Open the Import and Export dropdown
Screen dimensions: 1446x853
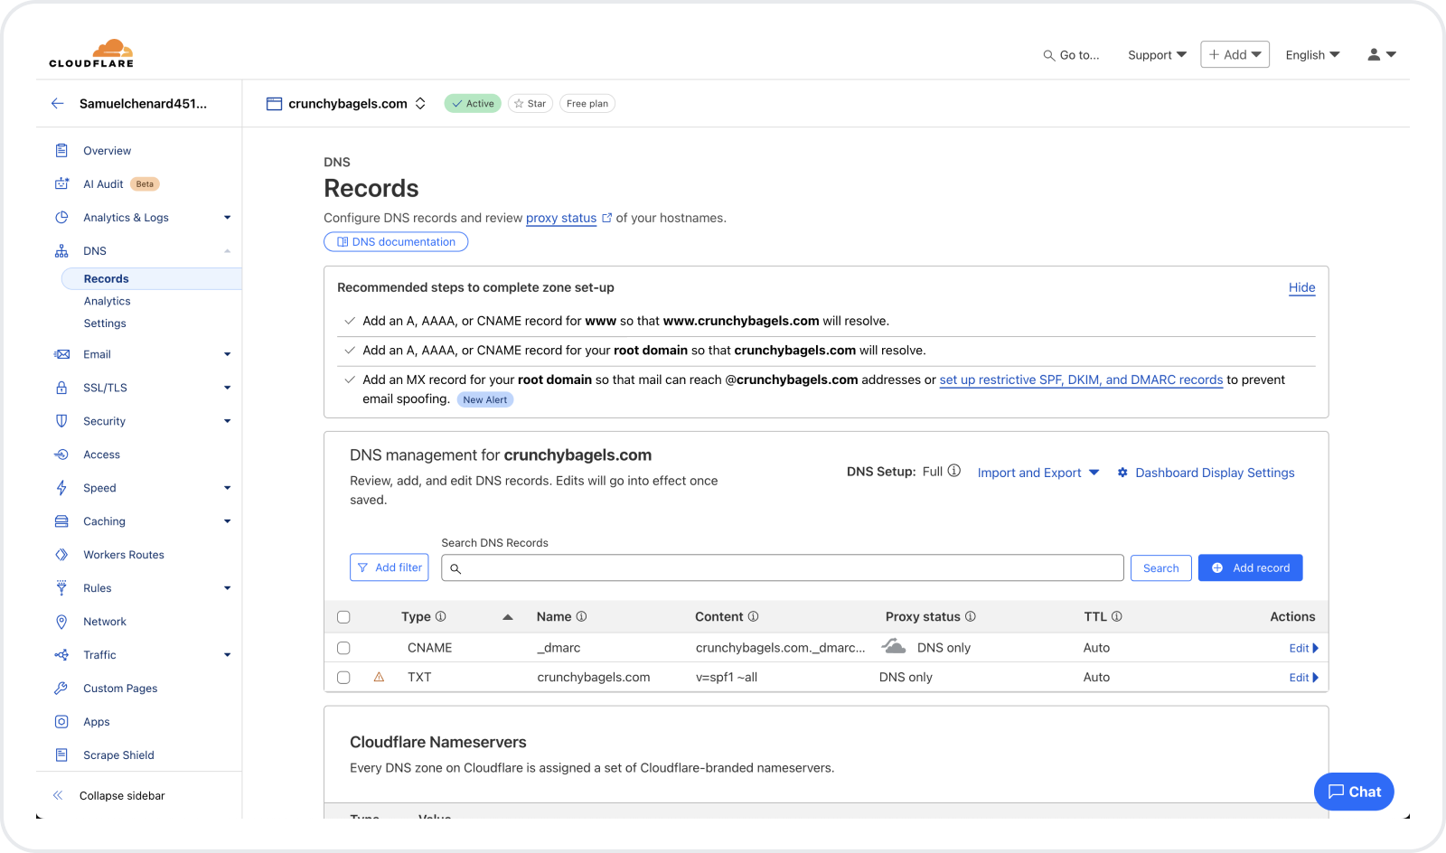(1038, 473)
